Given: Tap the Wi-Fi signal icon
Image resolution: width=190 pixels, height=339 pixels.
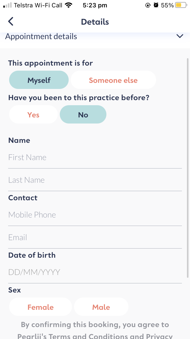Looking at the screenshot, I should coord(68,5).
